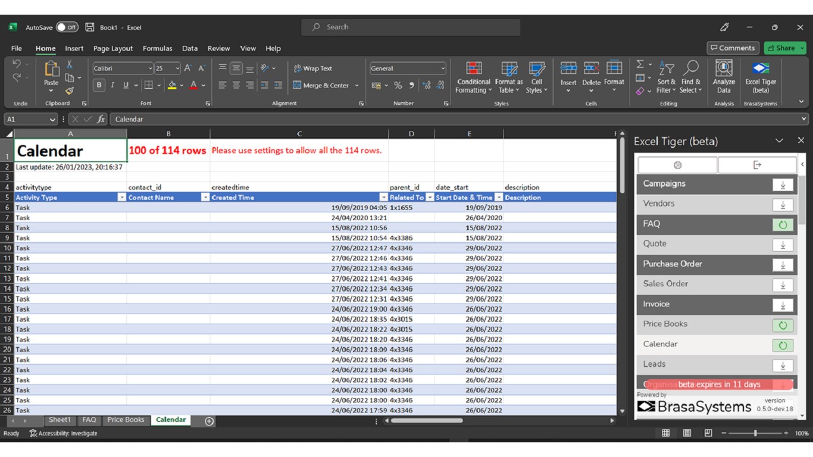Image resolution: width=813 pixels, height=457 pixels.
Task: Refresh the Calendar data in side panel
Action: 782,345
